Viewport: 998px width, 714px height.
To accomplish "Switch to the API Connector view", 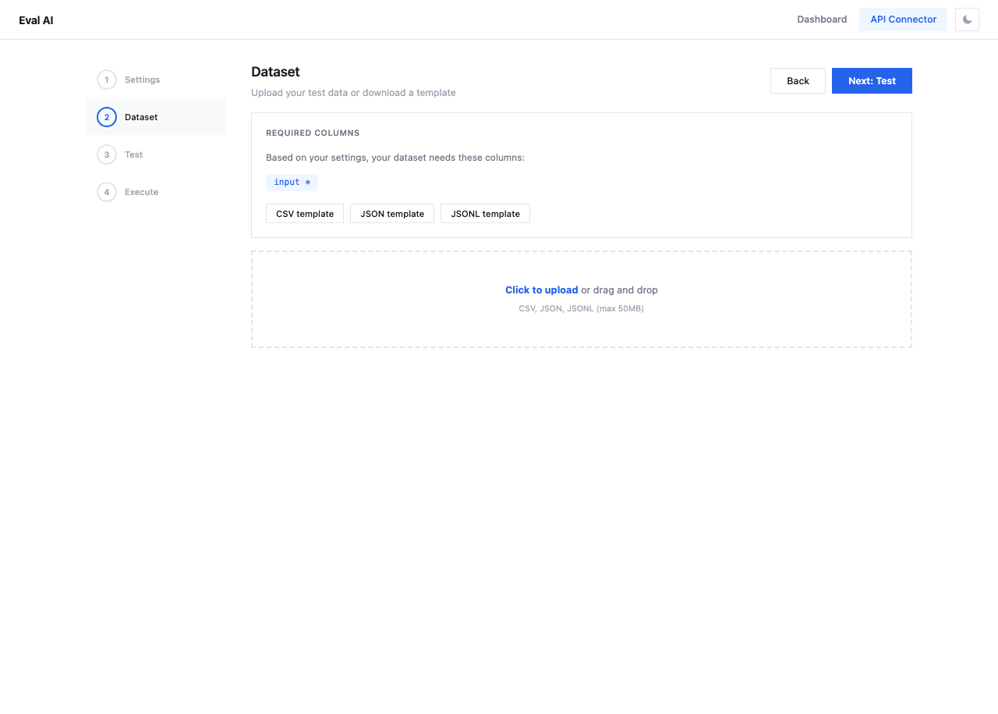I will click(x=903, y=19).
